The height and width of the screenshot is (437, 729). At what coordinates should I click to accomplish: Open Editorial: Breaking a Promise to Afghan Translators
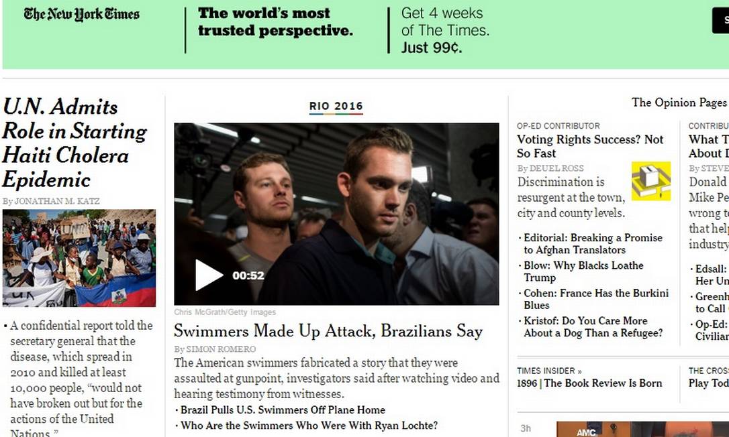593,244
